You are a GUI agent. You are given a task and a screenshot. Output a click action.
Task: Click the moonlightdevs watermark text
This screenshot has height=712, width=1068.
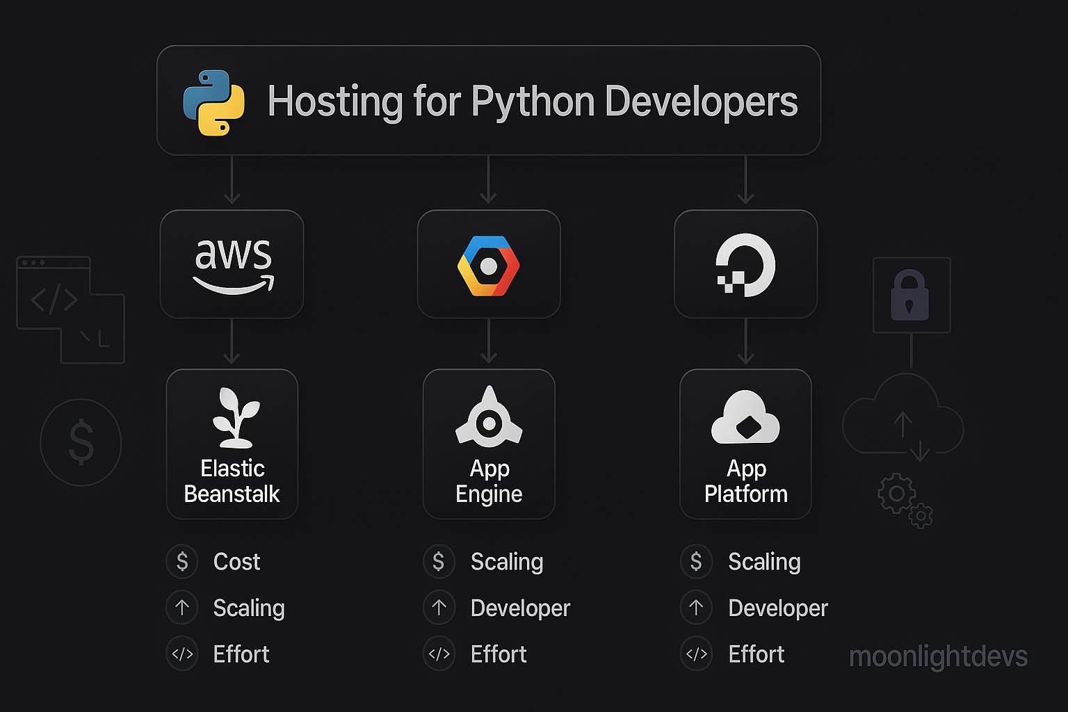938,656
